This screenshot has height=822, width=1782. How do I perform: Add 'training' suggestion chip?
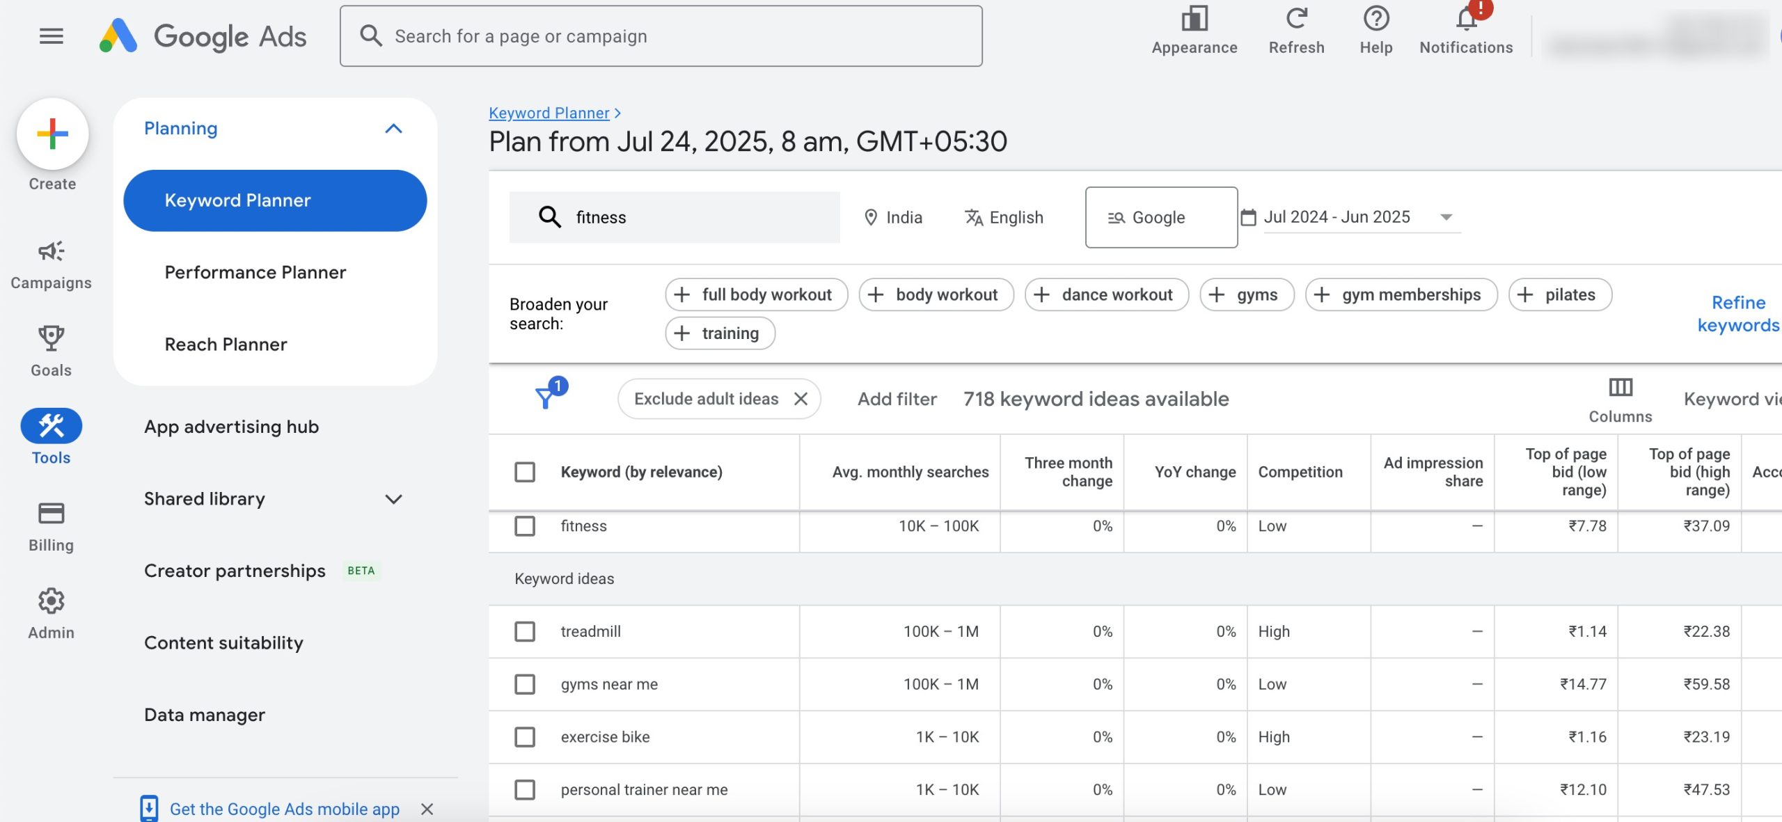pyautogui.click(x=720, y=333)
